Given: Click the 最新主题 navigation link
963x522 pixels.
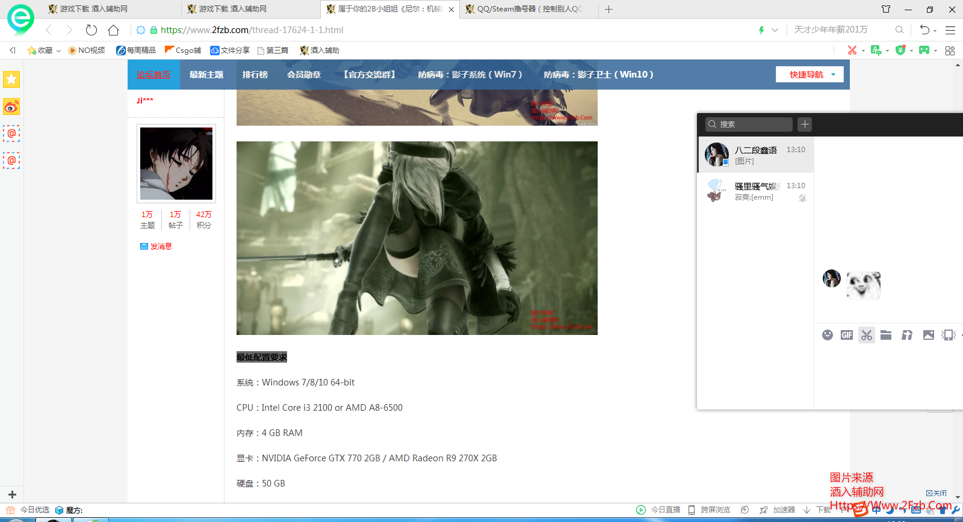Looking at the screenshot, I should (206, 75).
